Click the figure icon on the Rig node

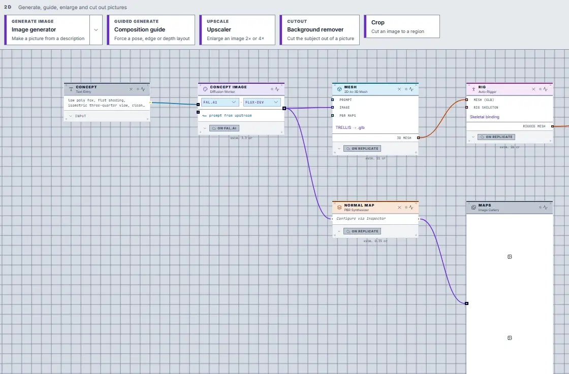click(473, 89)
